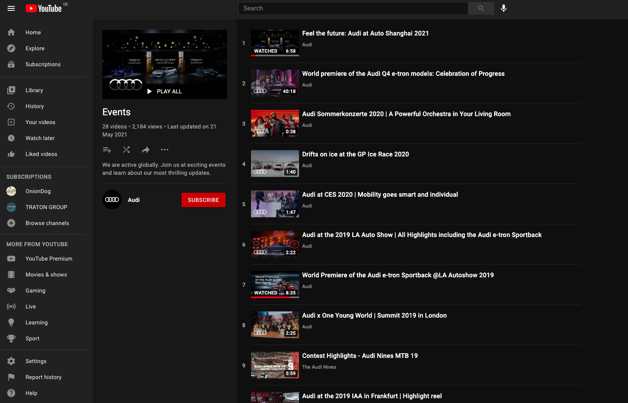Image resolution: width=628 pixels, height=403 pixels.
Task: Open Audi at the 2019 LA Auto Show title
Action: click(x=422, y=235)
